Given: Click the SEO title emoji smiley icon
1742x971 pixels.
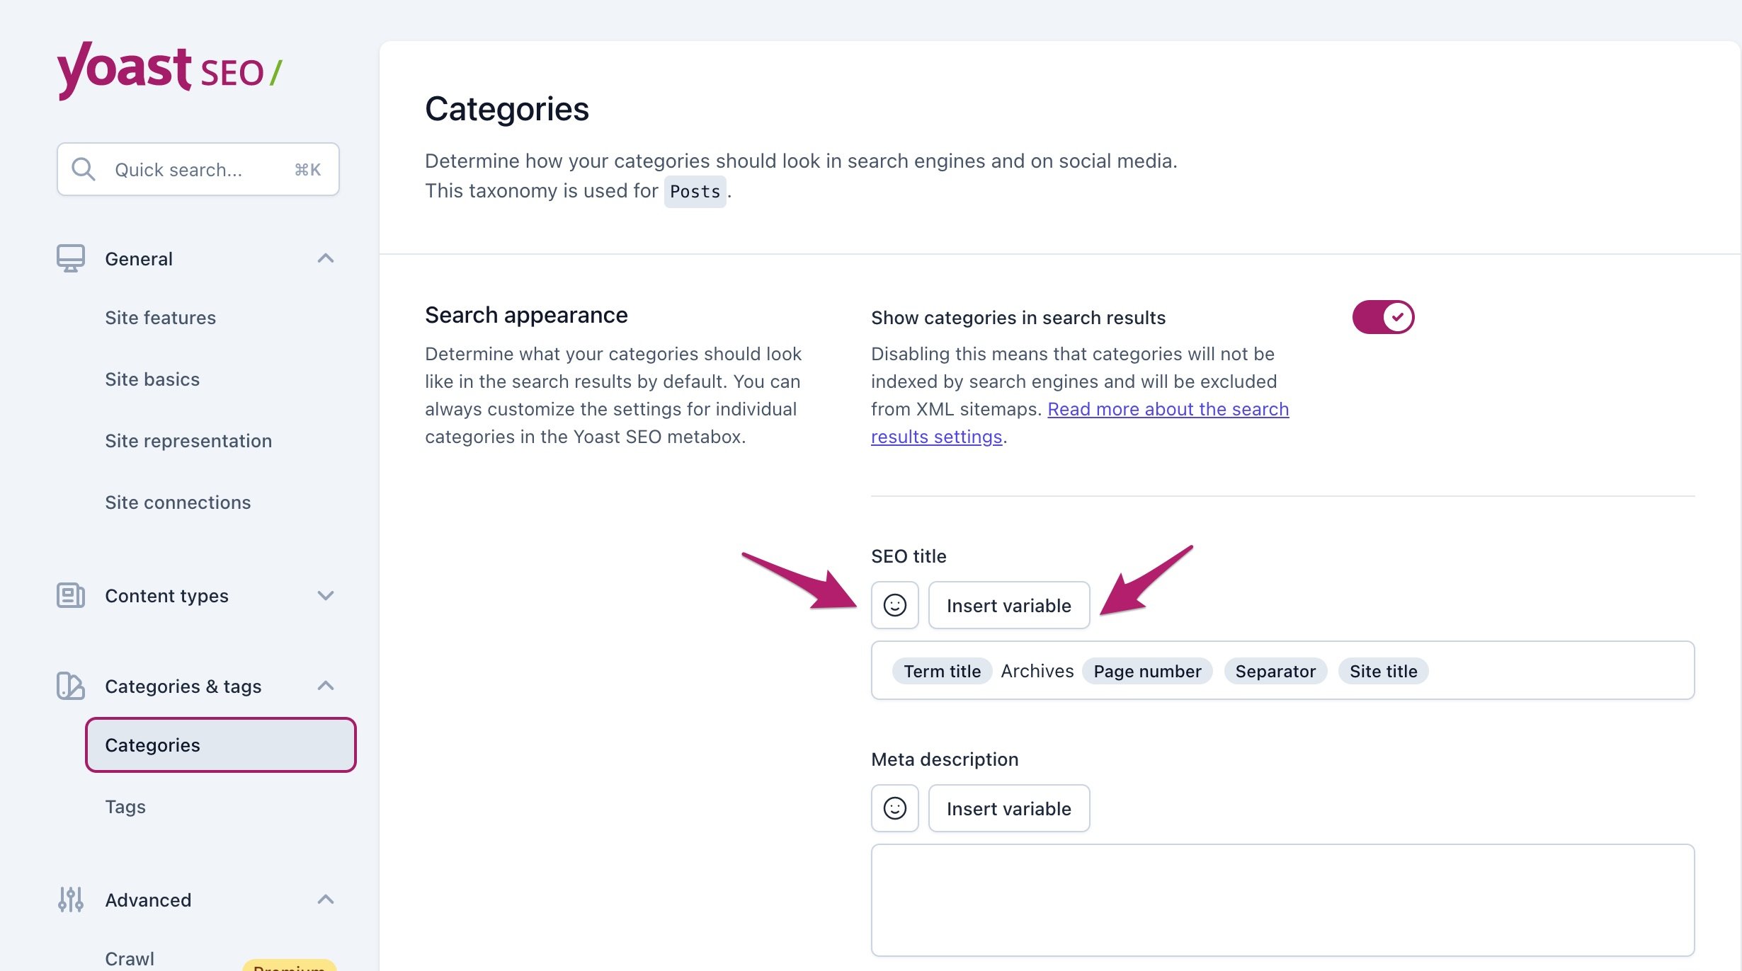Looking at the screenshot, I should [x=895, y=604].
